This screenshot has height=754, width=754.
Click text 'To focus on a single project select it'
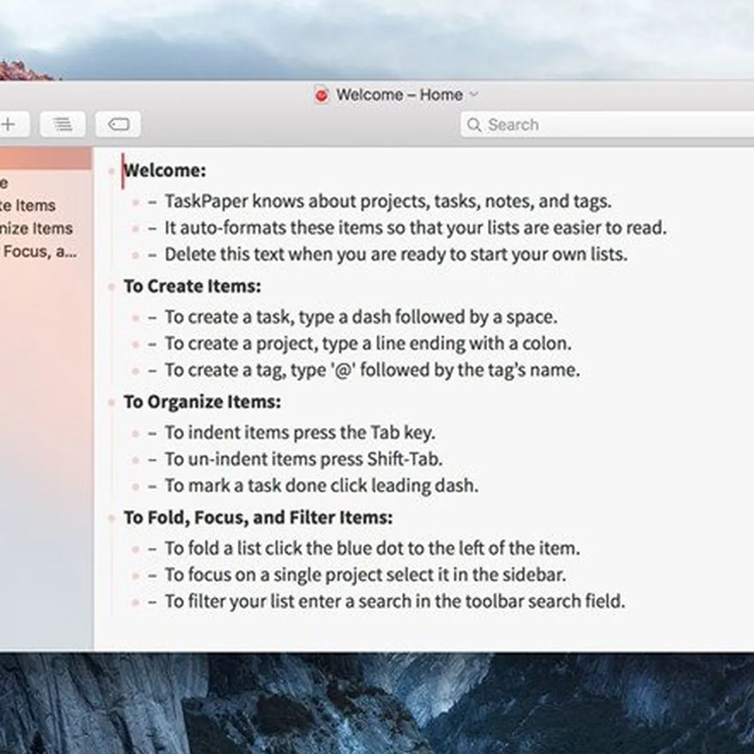coord(366,574)
